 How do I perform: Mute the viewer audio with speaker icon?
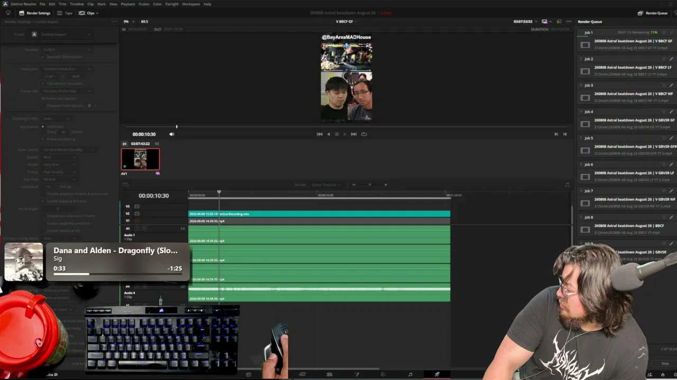coord(171,134)
